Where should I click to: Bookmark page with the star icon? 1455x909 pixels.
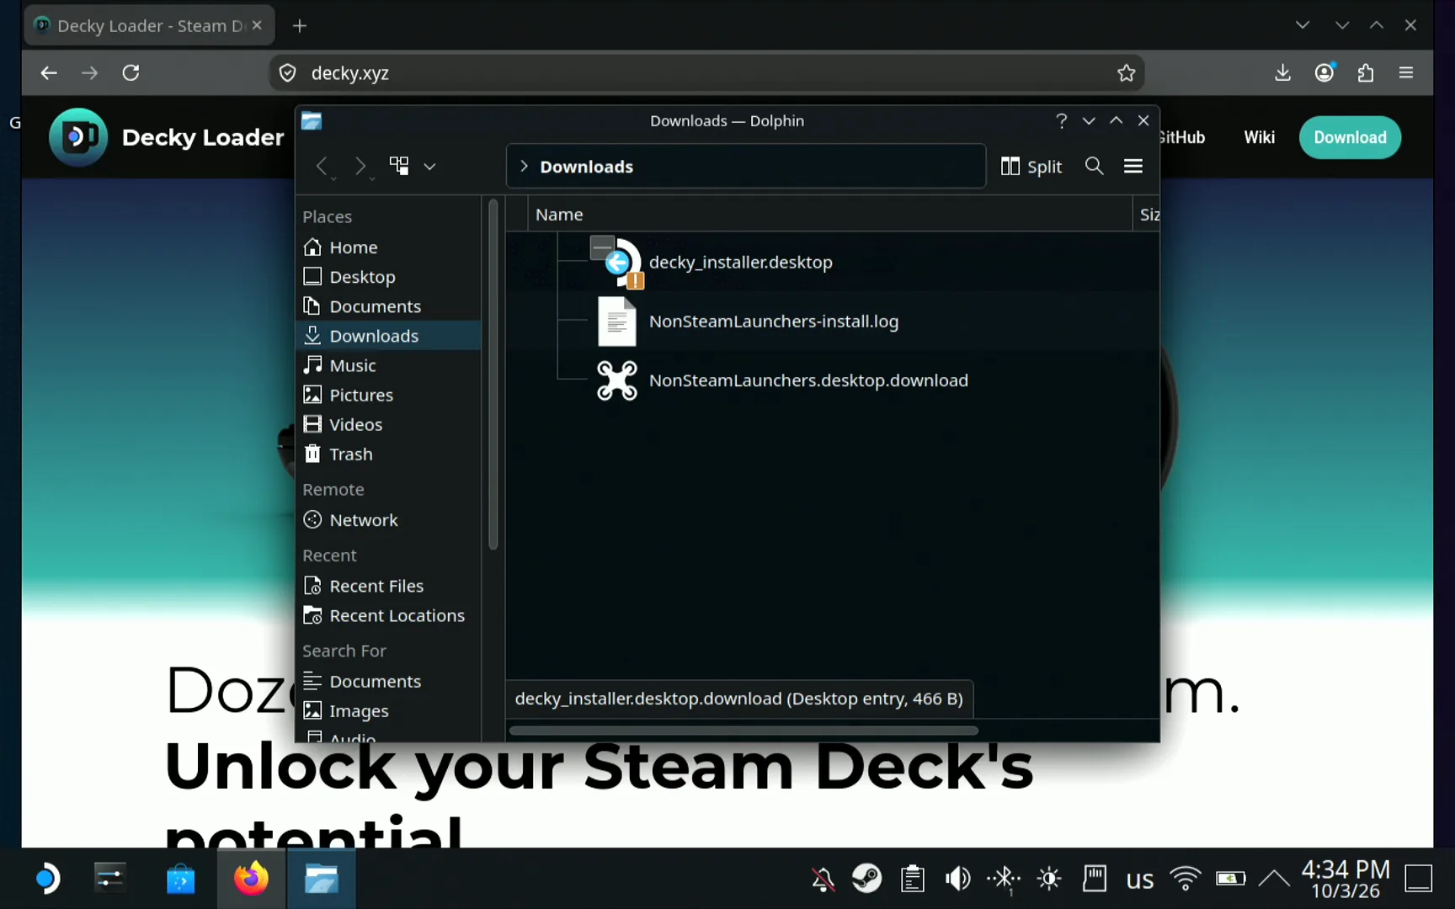pos(1126,73)
